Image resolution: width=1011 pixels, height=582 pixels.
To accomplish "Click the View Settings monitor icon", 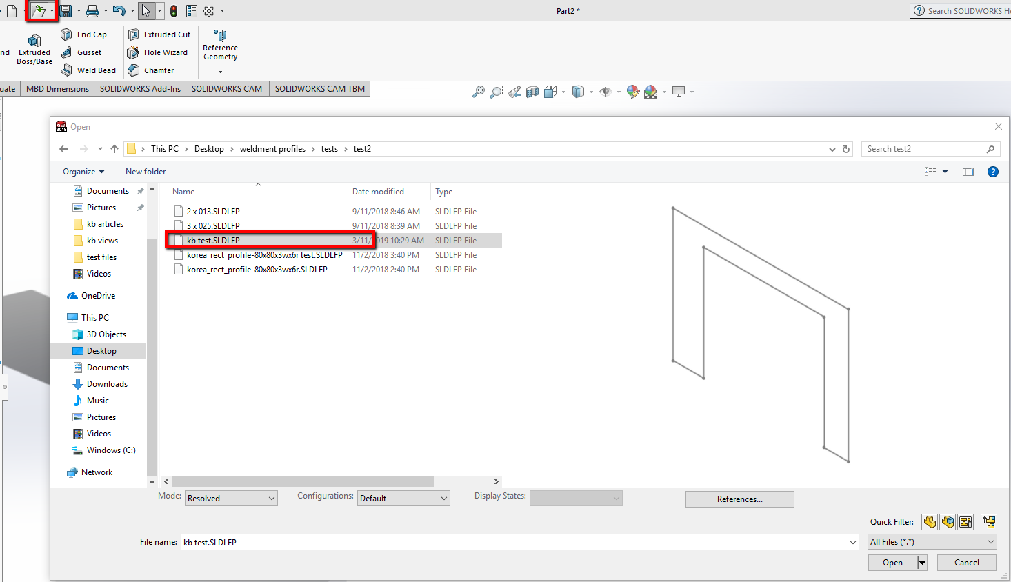I will [x=679, y=92].
